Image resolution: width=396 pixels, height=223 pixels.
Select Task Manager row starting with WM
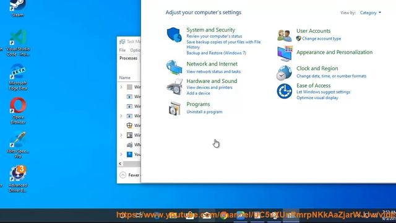(x=130, y=144)
